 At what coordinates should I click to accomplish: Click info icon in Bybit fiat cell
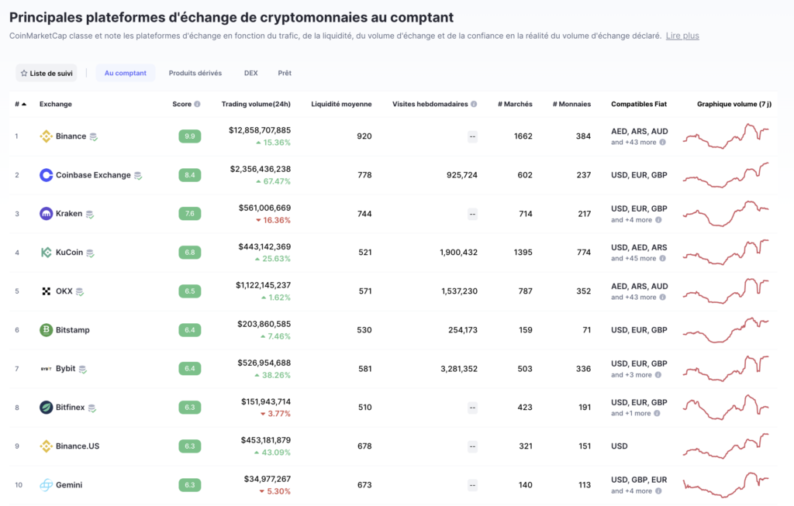point(658,375)
